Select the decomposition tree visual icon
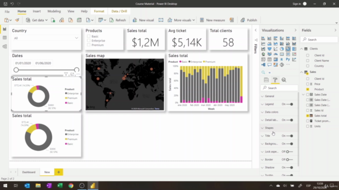Screen dimensions: 339x190 (x=263, y=64)
